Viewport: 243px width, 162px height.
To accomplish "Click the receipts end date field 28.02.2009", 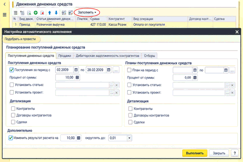I will (96, 70).
